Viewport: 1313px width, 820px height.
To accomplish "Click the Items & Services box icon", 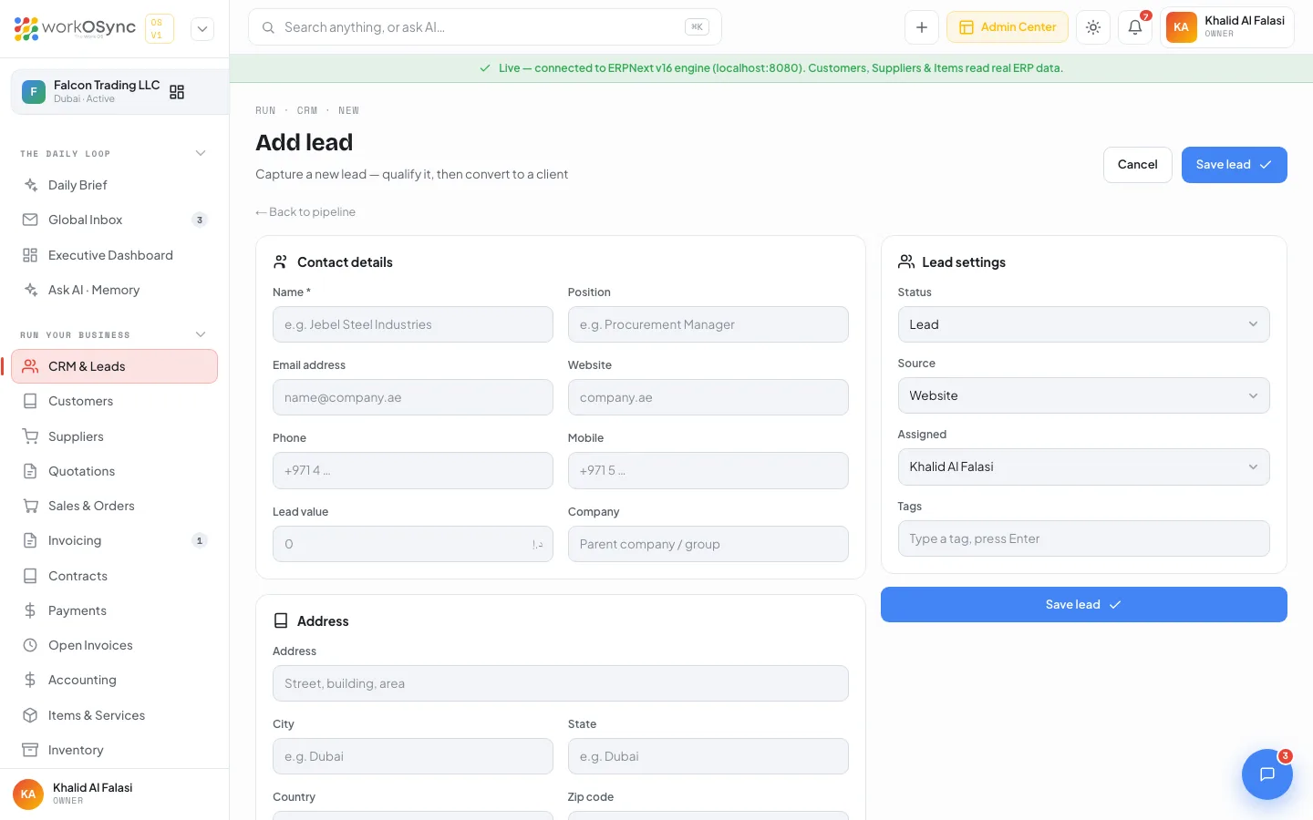I will [30, 715].
